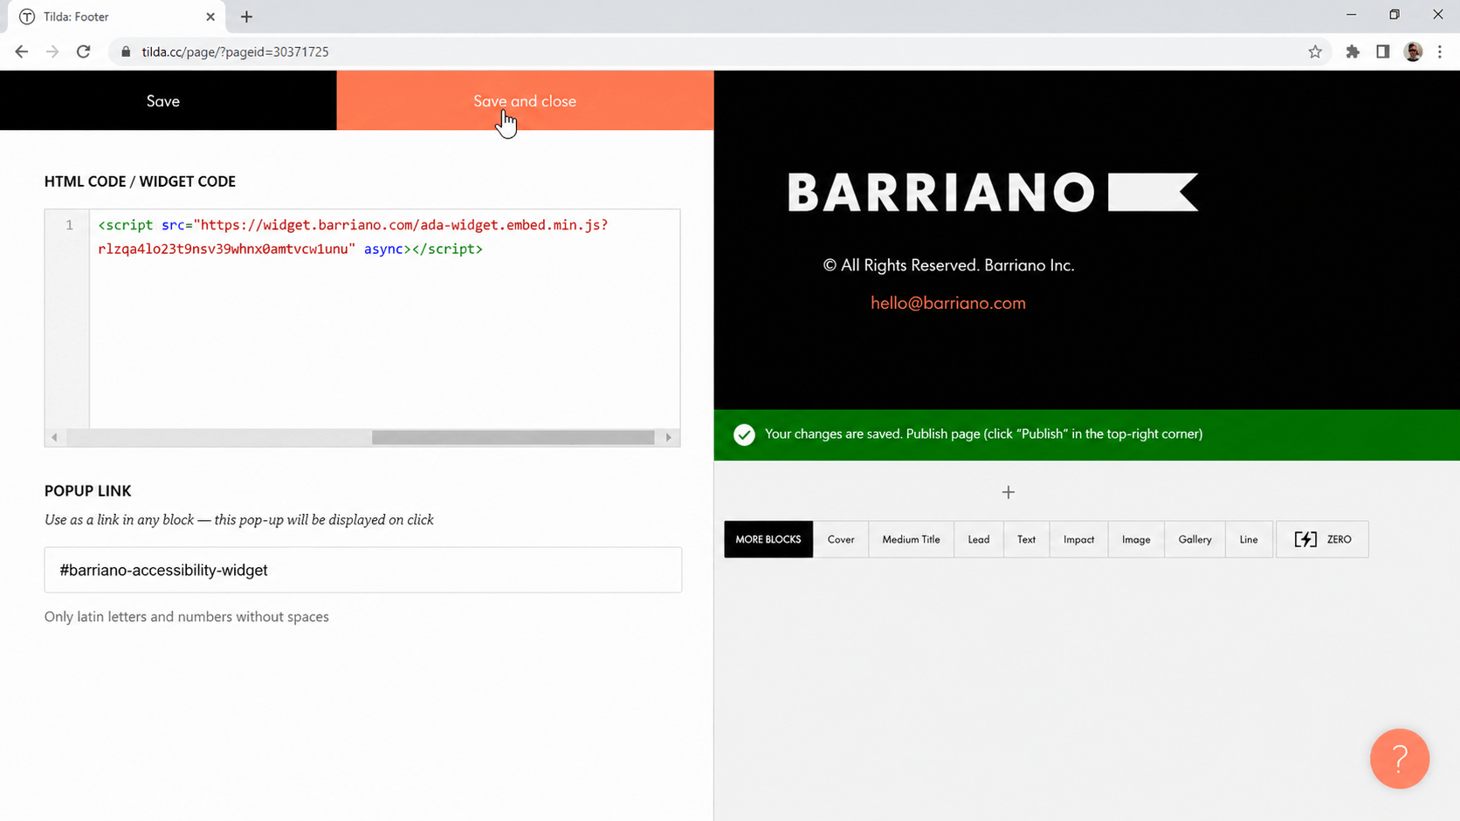Minimize the browser window
This screenshot has width=1460, height=821.
(1351, 15)
